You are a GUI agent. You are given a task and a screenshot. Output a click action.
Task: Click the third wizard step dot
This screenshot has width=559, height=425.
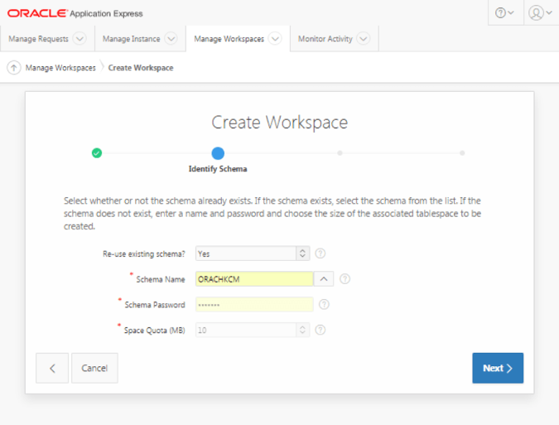click(x=340, y=153)
